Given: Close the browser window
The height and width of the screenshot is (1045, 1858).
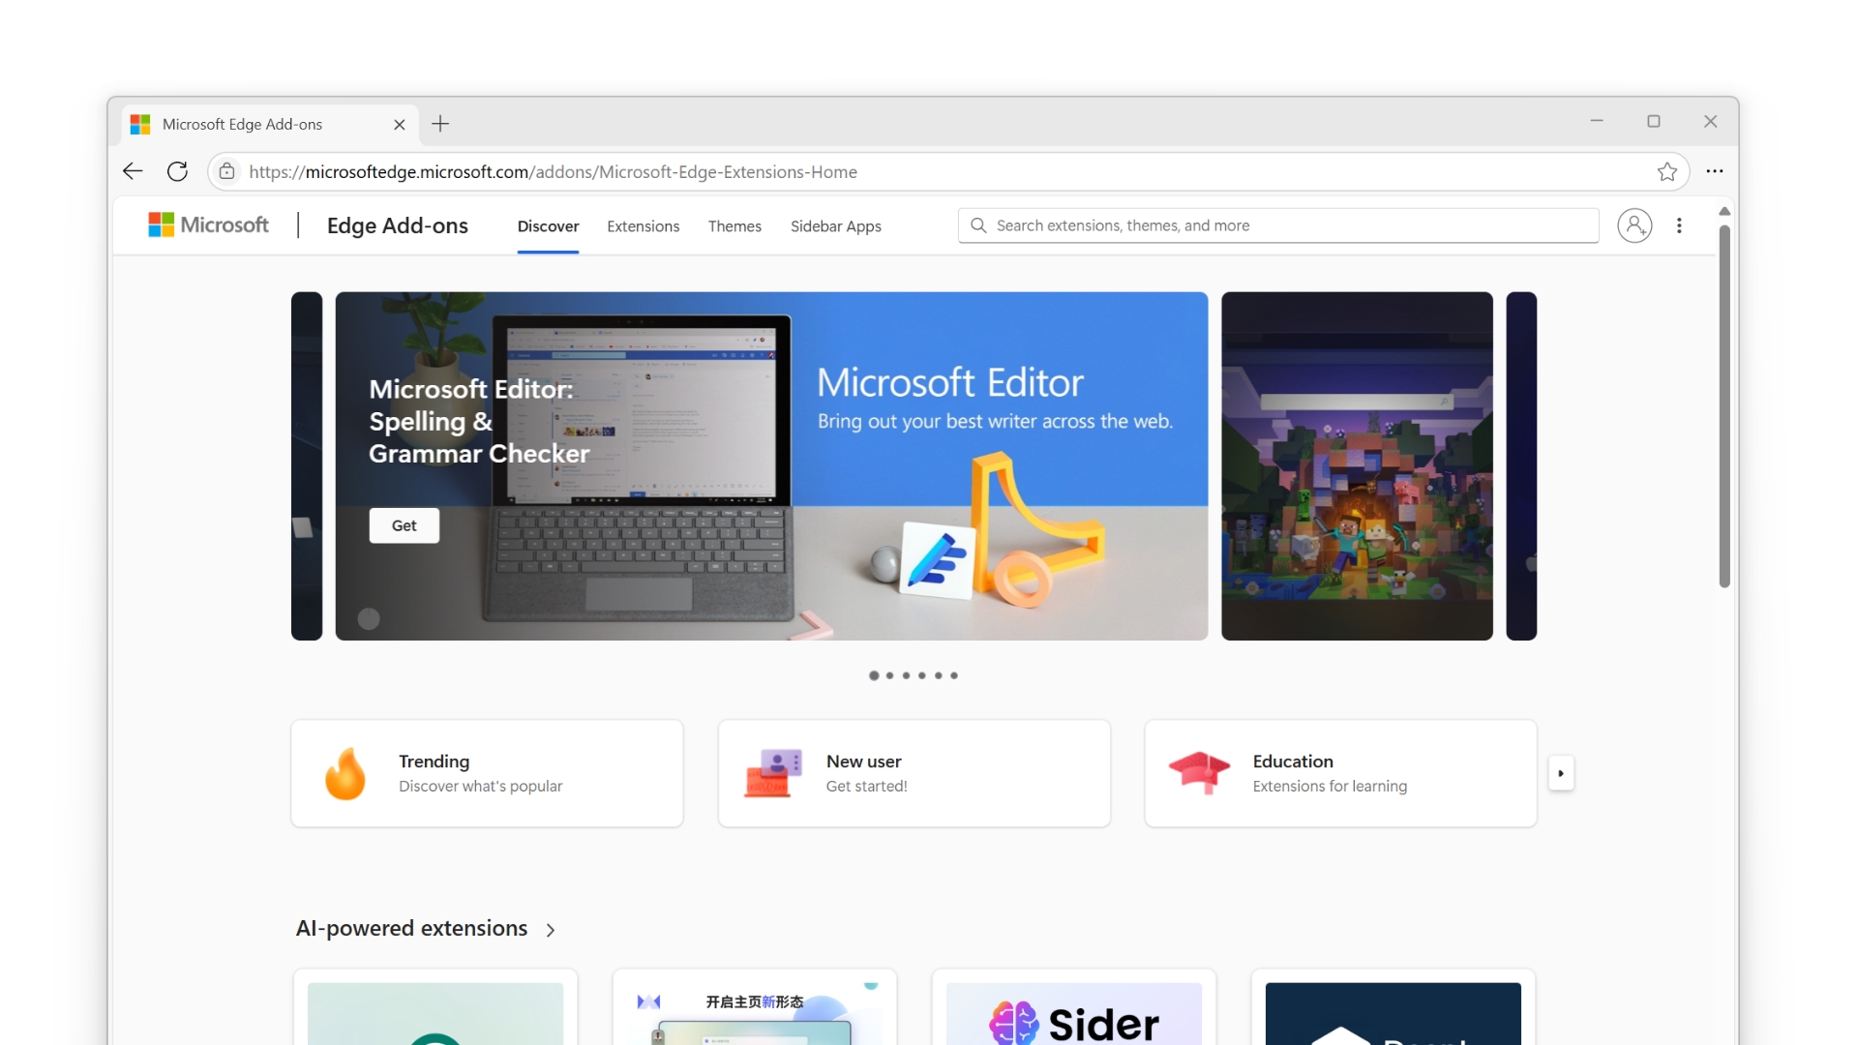Looking at the screenshot, I should [1710, 121].
